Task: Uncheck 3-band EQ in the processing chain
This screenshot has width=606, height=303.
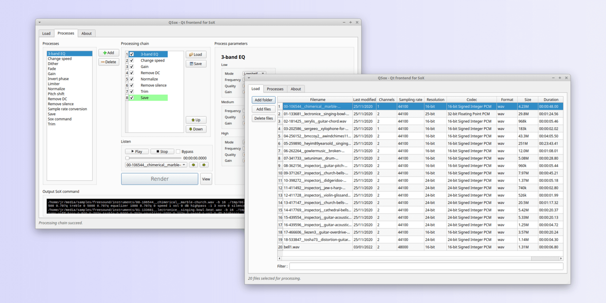Action: pos(132,54)
